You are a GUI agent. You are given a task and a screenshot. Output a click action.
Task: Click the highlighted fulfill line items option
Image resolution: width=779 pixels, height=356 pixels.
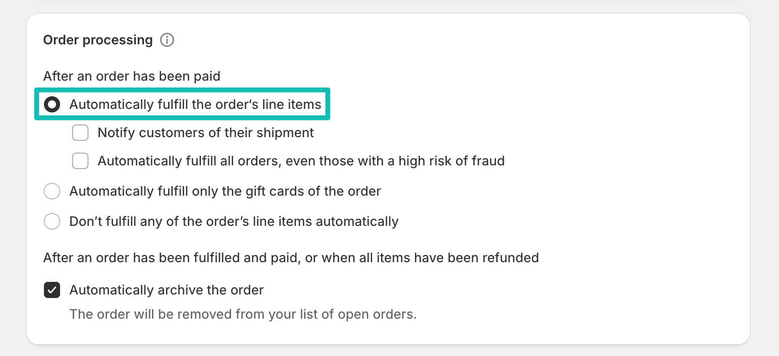[x=196, y=104]
